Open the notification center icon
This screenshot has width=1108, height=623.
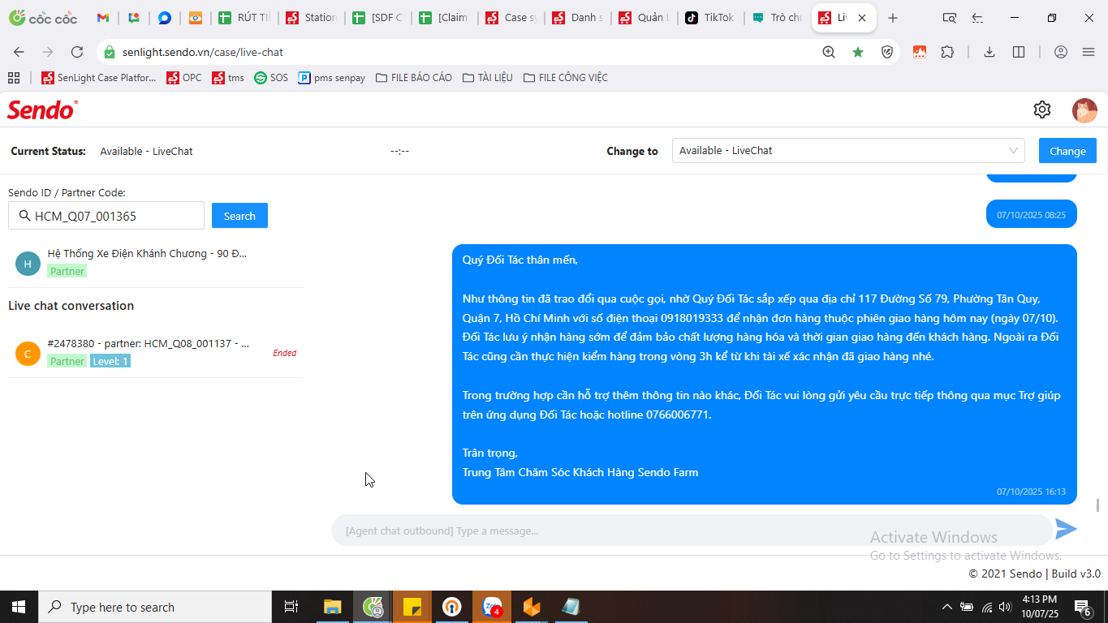[1083, 607]
